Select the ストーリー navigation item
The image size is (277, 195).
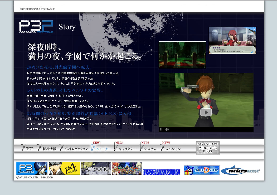100,147
